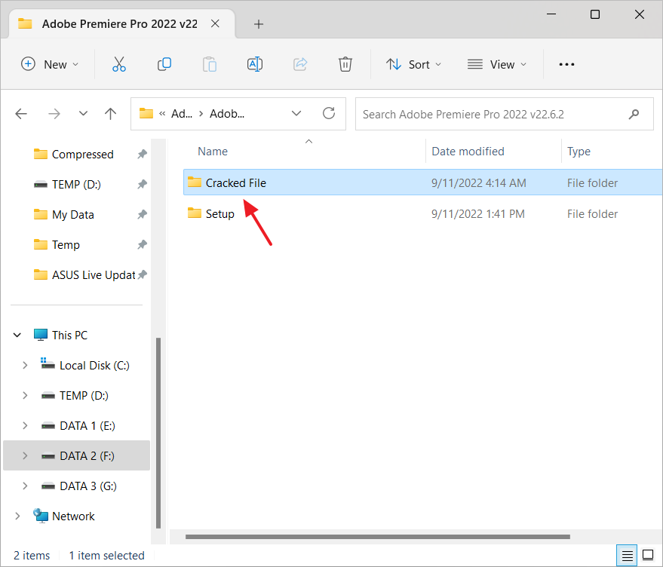Refresh the current folder view
The image size is (663, 567).
click(x=329, y=114)
